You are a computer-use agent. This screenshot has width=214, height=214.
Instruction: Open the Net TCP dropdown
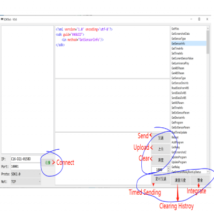pyautogui.click(x=26, y=181)
